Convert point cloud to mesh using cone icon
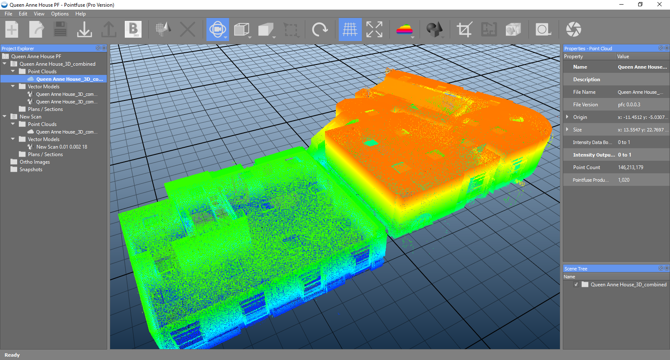Image resolution: width=670 pixels, height=360 pixels. tap(163, 29)
